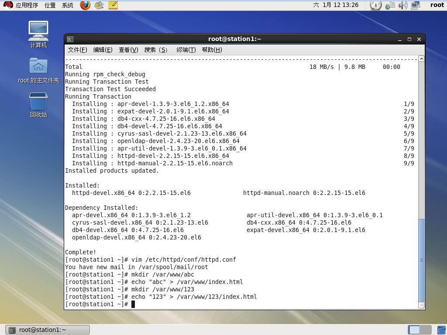Image resolution: width=447 pixels, height=335 pixels.
Task: Close the root@station1 terminal window
Action: [x=419, y=39]
